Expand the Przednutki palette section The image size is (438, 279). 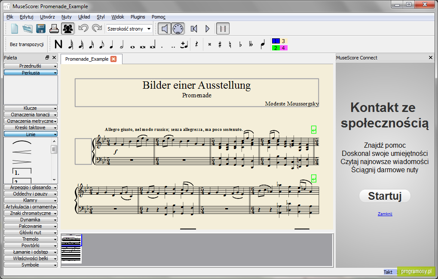[31, 66]
